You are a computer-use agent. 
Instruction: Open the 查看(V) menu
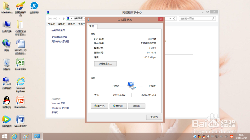click(71, 24)
